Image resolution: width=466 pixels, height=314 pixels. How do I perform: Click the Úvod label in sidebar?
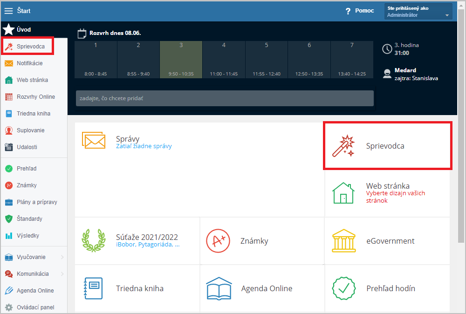coord(24,29)
